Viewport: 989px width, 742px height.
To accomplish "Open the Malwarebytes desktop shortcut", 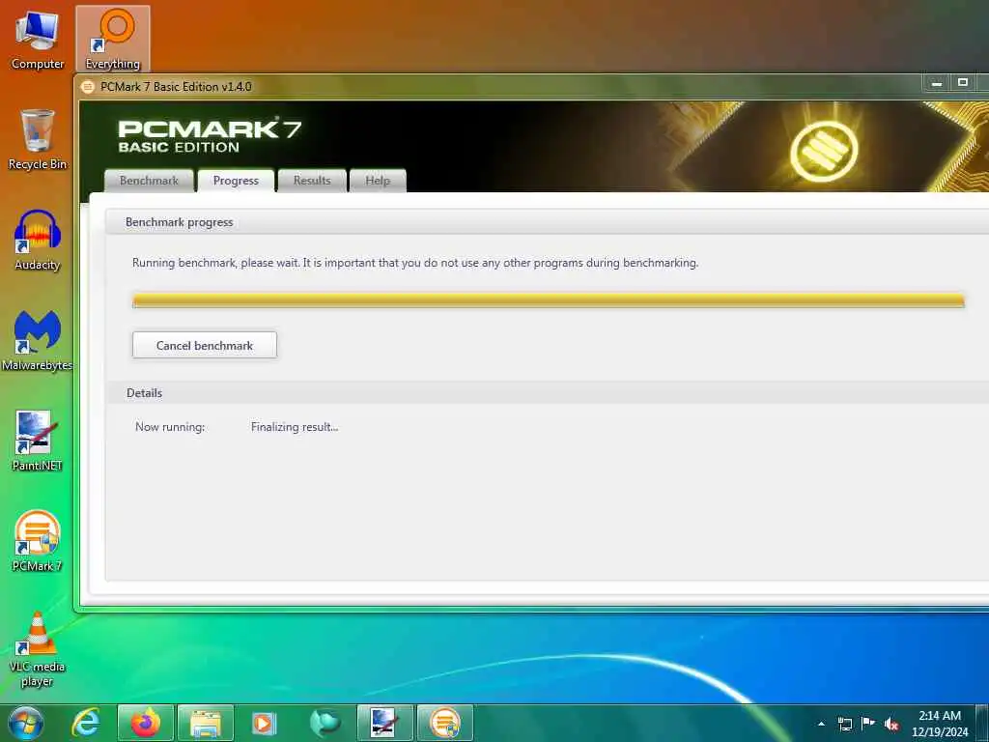I will pyautogui.click(x=38, y=341).
